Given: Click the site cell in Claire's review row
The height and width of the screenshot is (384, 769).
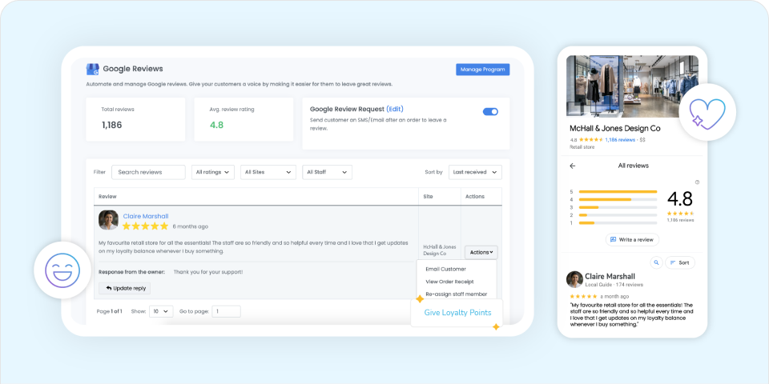Looking at the screenshot, I should (x=440, y=250).
